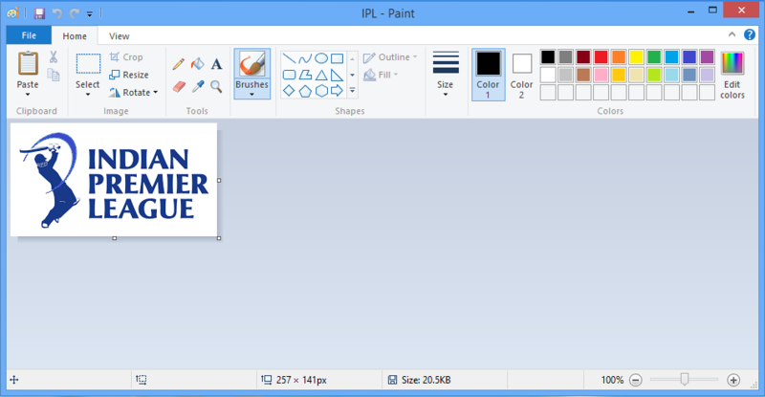The height and width of the screenshot is (397, 765).
Task: Pick the orange color swatch
Action: [x=619, y=57]
